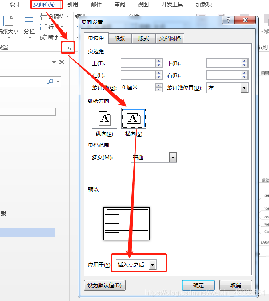Click the navigation search magnifier icon
Screen dimensions: 269x301
(51, 82)
